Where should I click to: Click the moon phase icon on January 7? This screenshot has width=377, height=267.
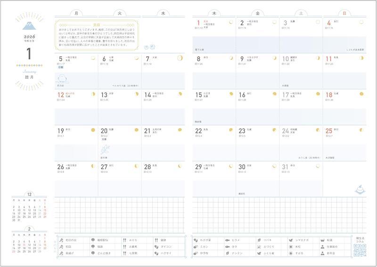(x=180, y=58)
